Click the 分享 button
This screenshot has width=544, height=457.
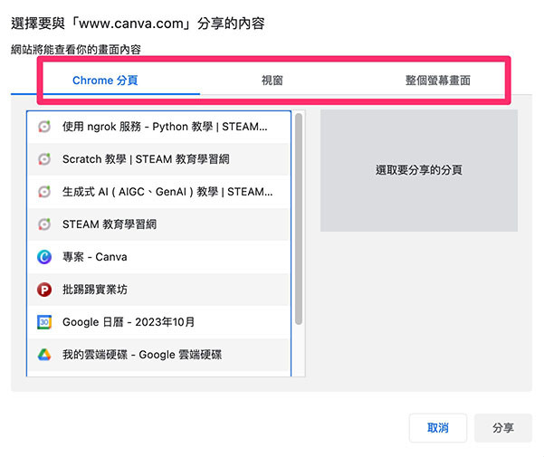(503, 428)
